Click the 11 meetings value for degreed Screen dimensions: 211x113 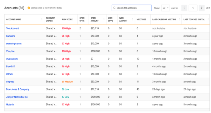pos(138,82)
